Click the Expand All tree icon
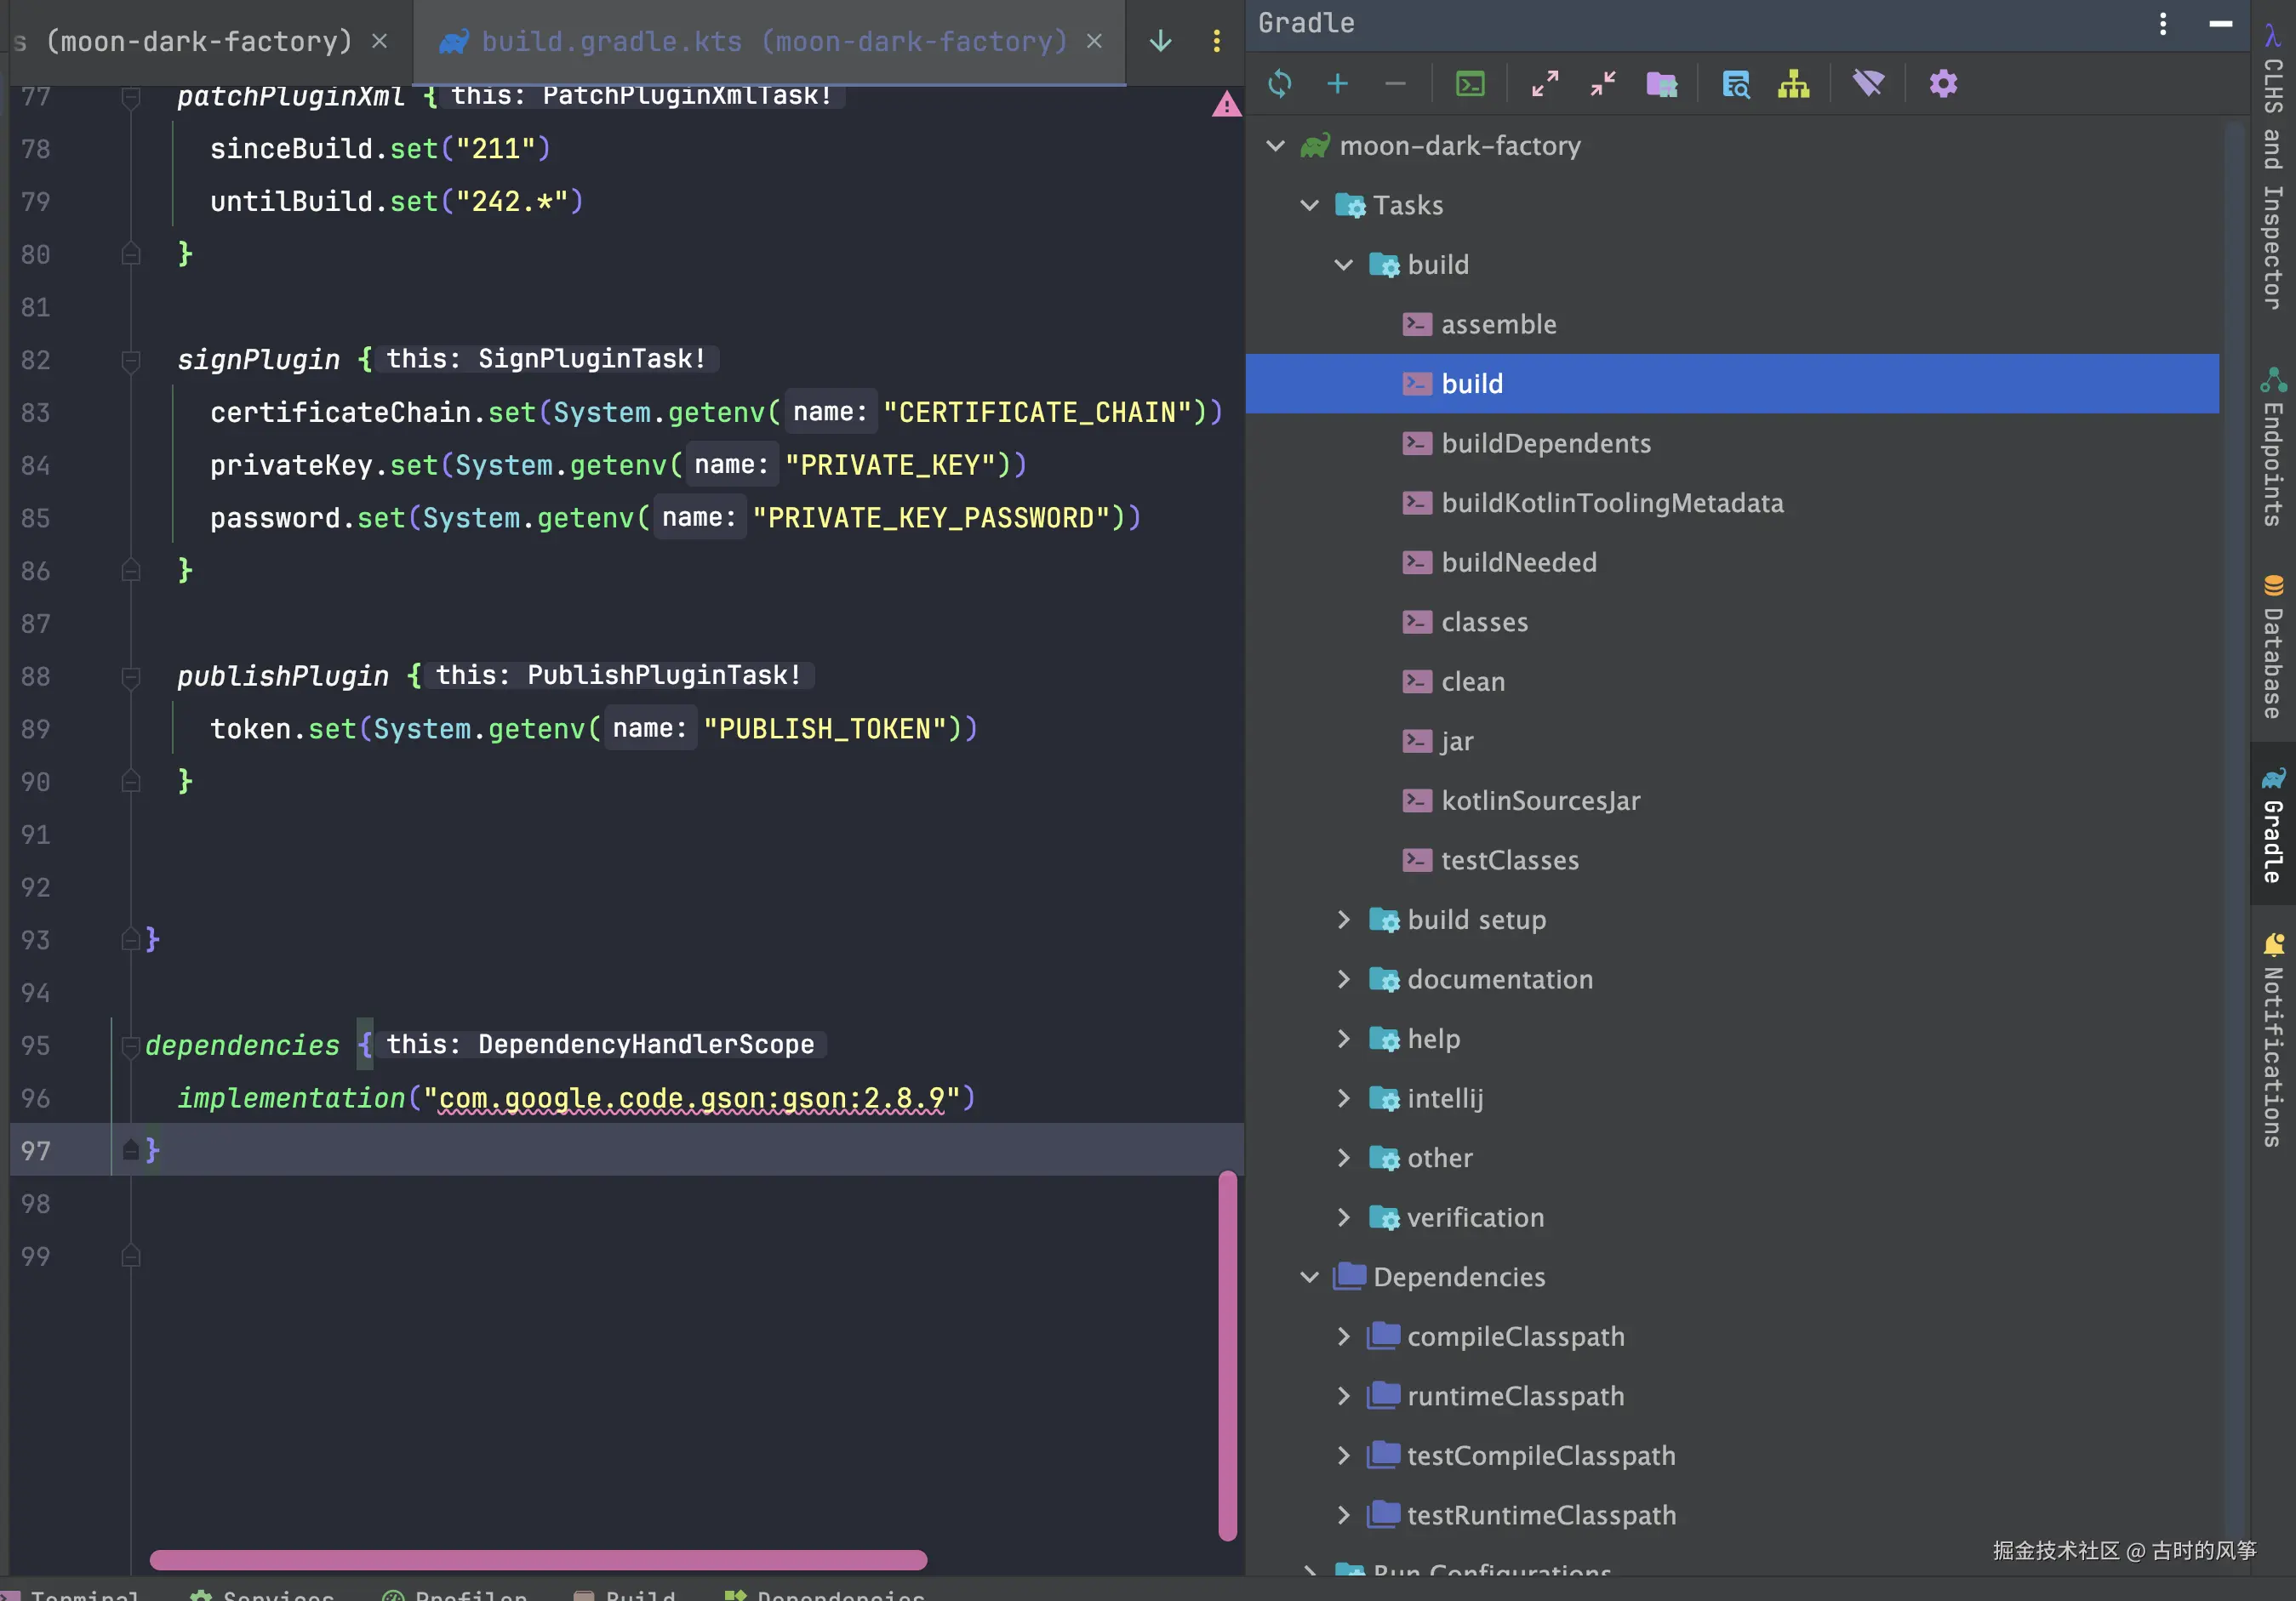2296x1601 pixels. click(1545, 84)
